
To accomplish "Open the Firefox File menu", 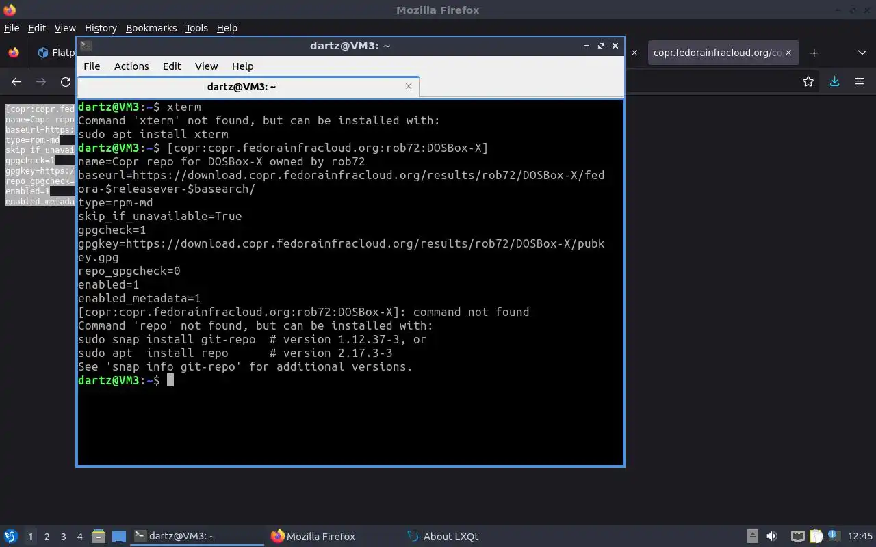I will (x=12, y=28).
